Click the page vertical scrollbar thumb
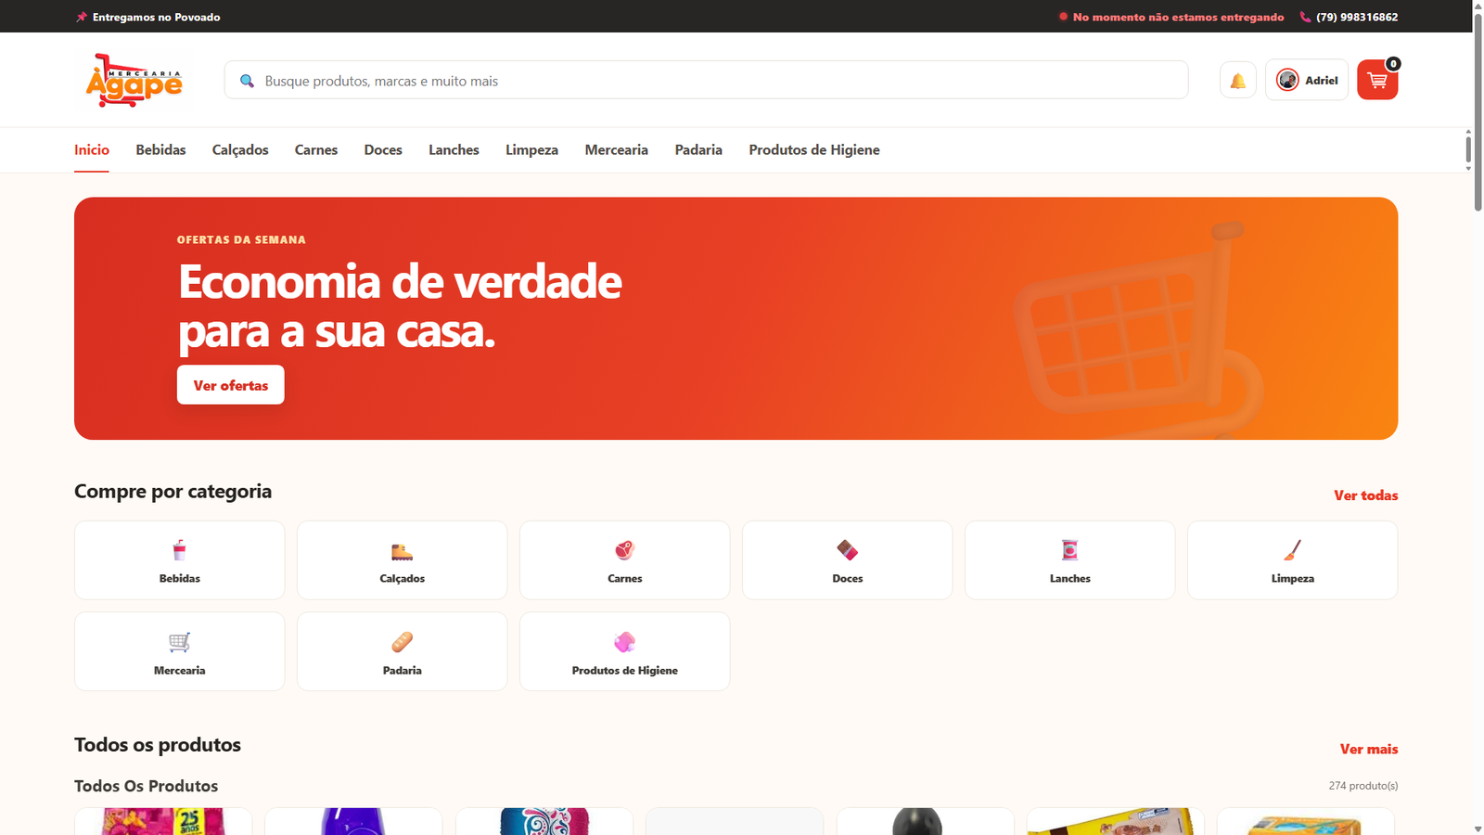The image size is (1484, 835). click(1478, 111)
